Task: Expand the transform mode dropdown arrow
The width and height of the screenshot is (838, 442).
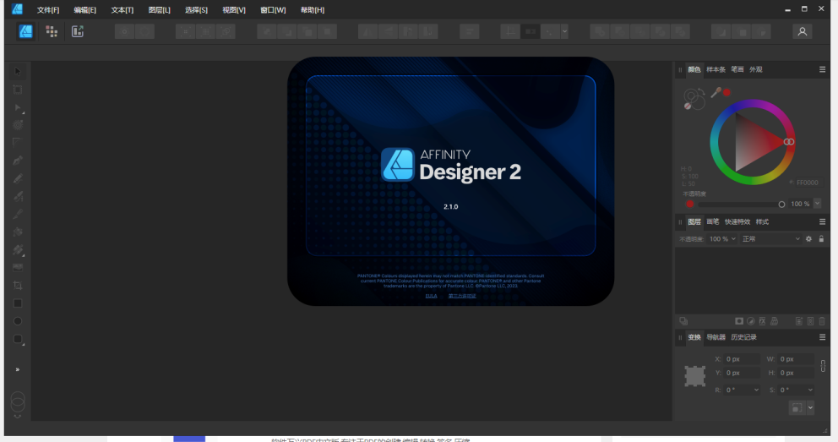Action: (x=810, y=408)
